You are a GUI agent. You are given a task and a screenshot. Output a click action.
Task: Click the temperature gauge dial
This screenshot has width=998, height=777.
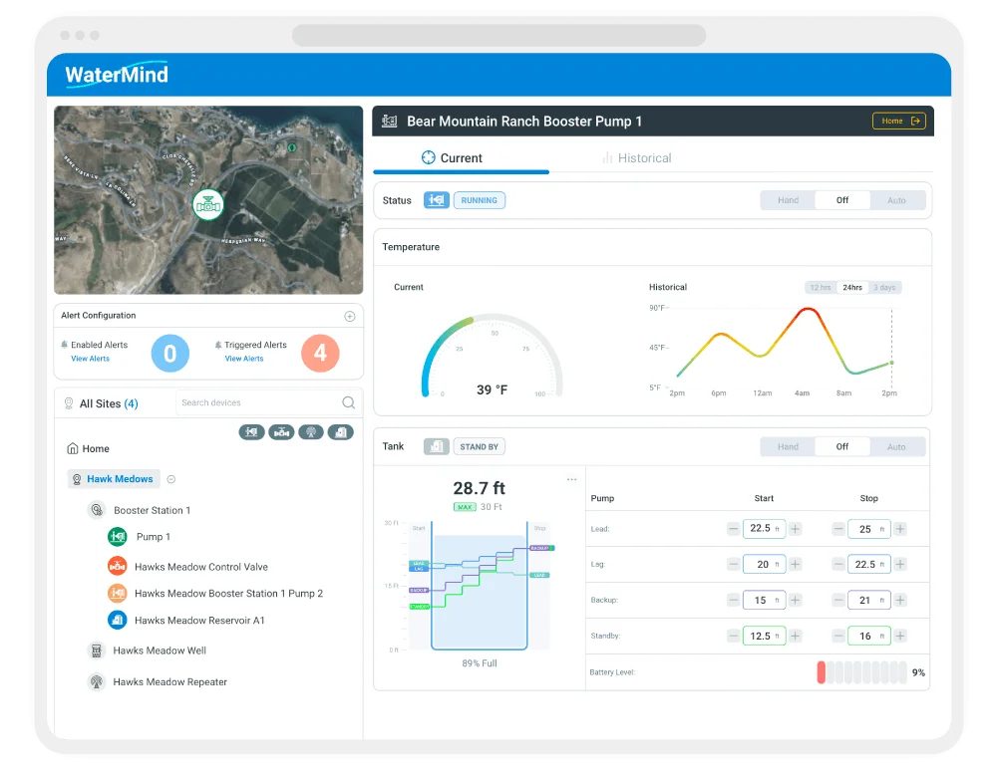[492, 355]
